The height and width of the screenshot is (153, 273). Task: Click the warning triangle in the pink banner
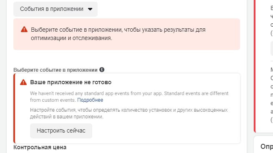click(x=24, y=29)
